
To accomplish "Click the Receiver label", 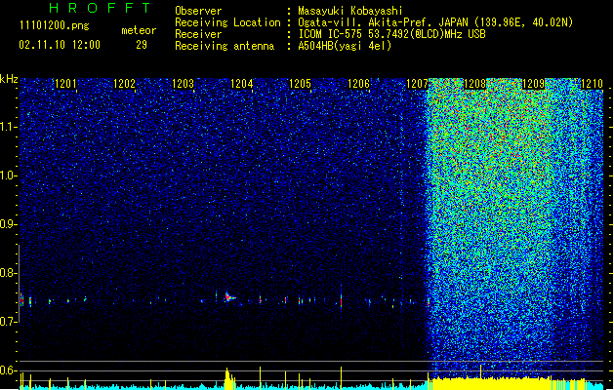I will [198, 34].
